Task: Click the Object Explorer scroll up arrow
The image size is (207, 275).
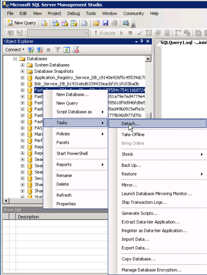Action: pyautogui.click(x=148, y=59)
